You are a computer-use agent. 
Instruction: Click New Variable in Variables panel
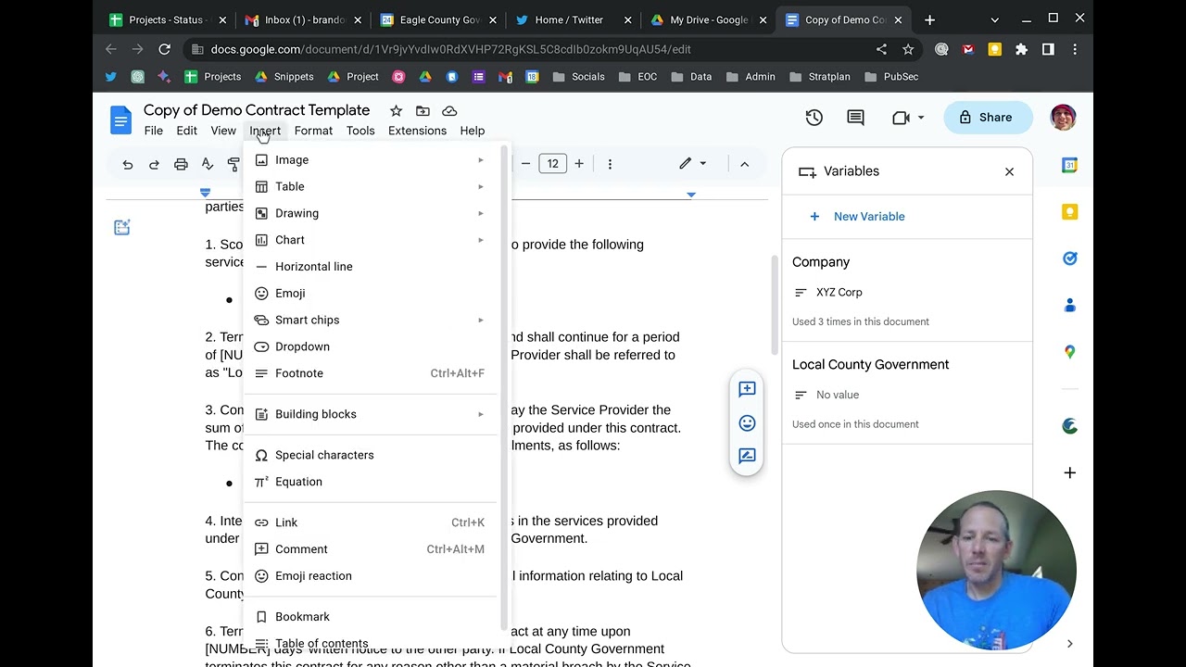click(857, 217)
